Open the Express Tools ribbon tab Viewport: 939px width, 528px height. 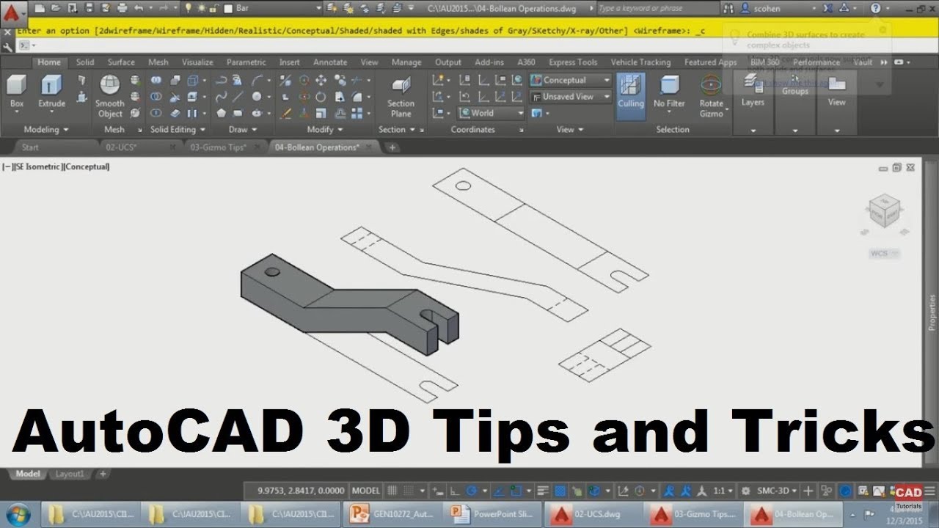tap(573, 62)
